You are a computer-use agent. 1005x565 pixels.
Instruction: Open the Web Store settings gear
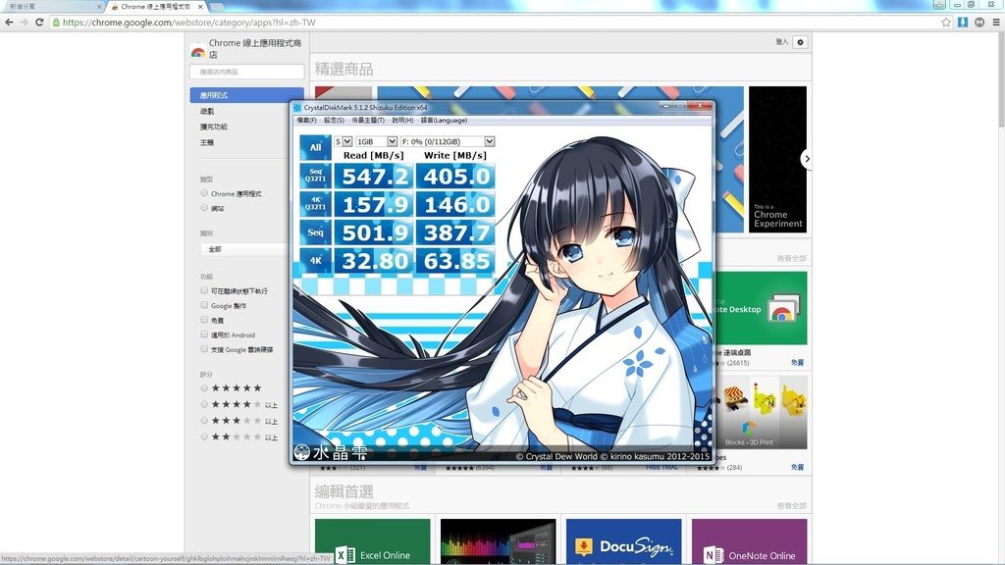[800, 42]
